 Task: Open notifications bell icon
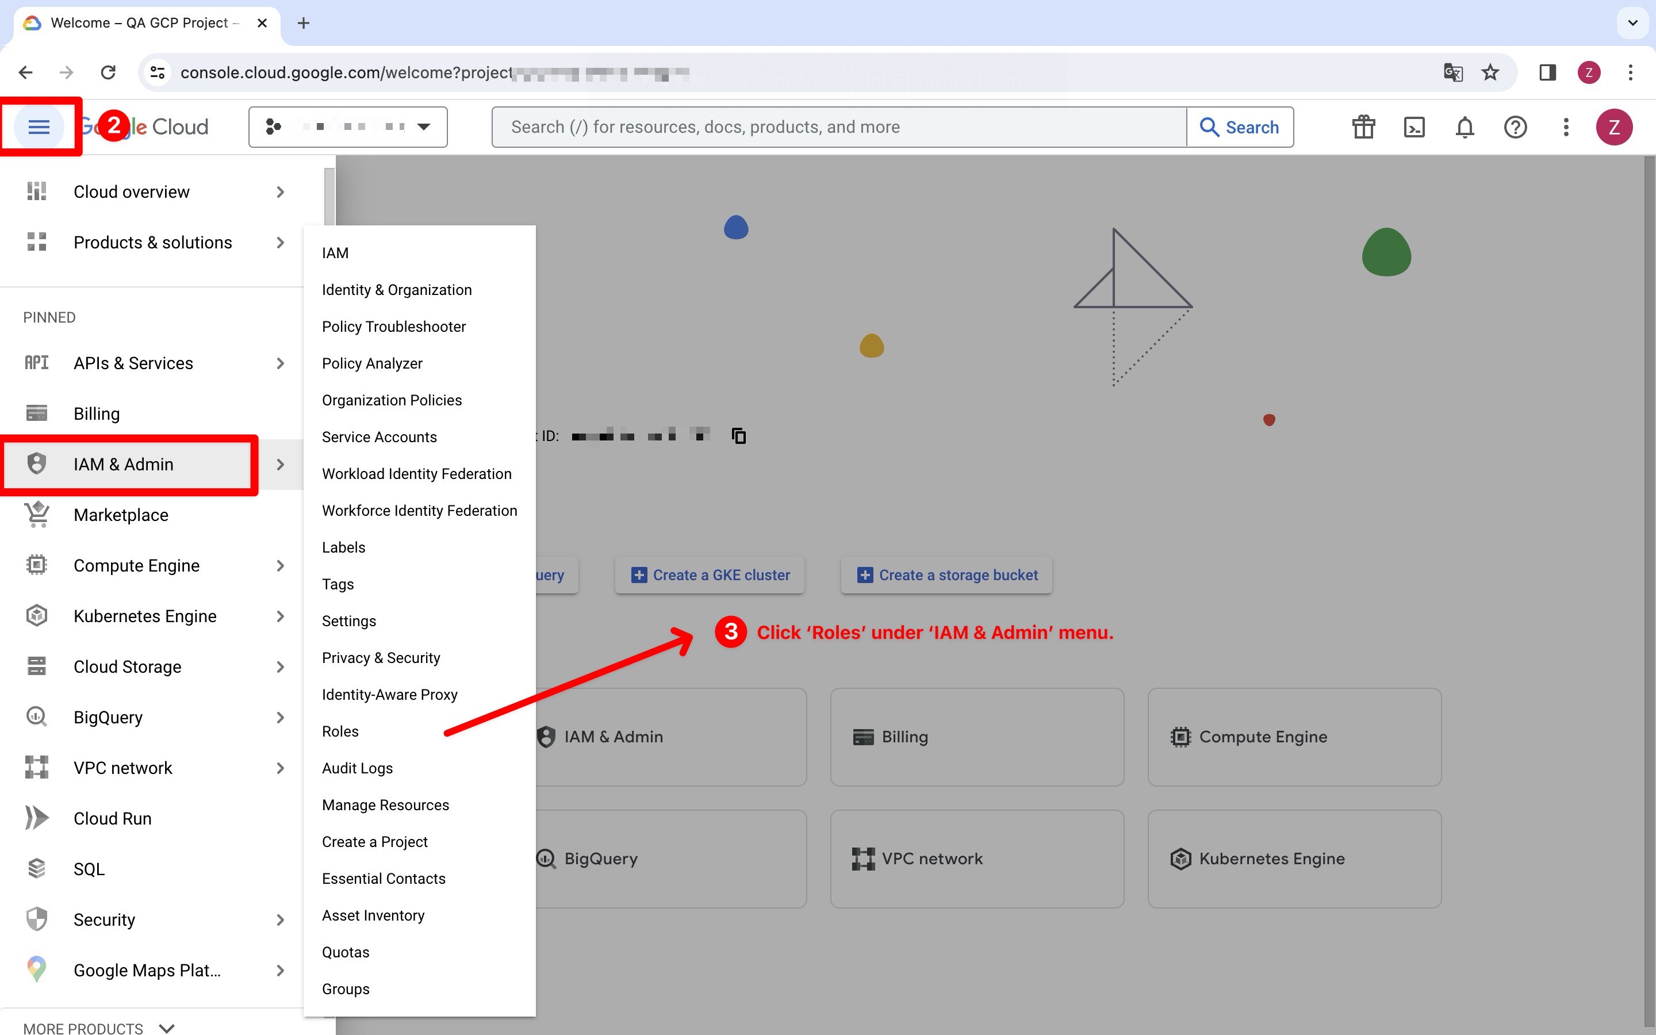(x=1465, y=126)
